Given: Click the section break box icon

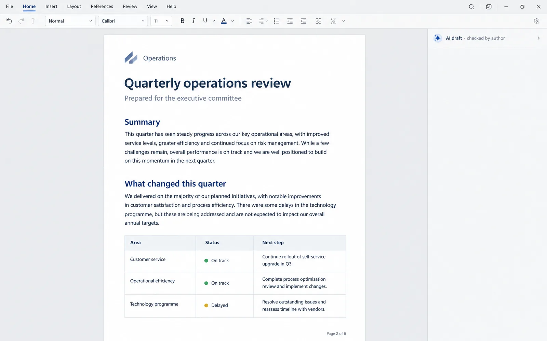Looking at the screenshot, I should coord(318,21).
